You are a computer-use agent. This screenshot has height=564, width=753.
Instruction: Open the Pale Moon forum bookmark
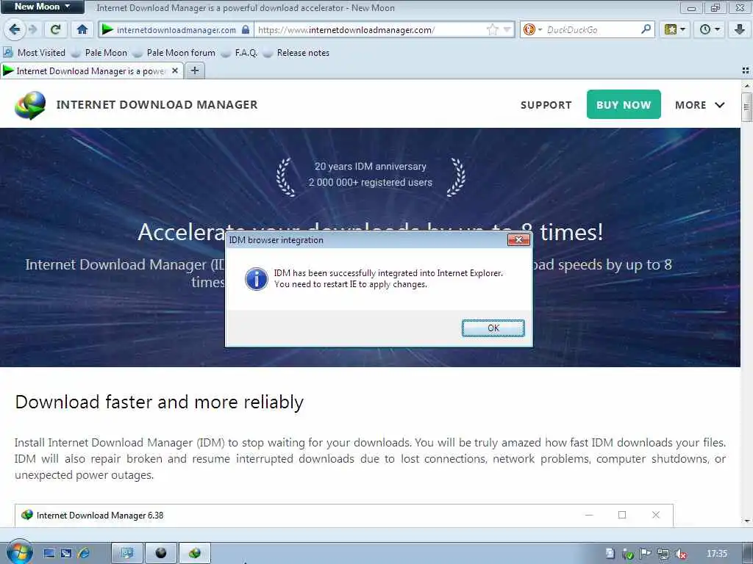[x=174, y=53]
